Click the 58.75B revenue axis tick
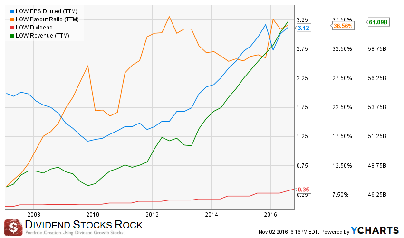This screenshot has width=404, height=238. click(x=377, y=49)
